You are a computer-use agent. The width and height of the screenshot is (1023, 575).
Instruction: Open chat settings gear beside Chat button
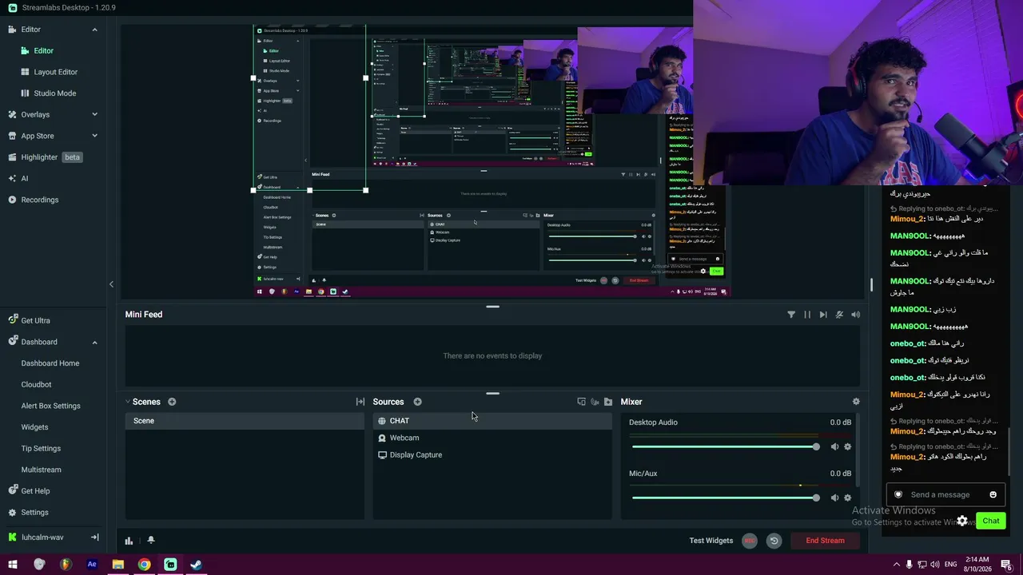[962, 521]
